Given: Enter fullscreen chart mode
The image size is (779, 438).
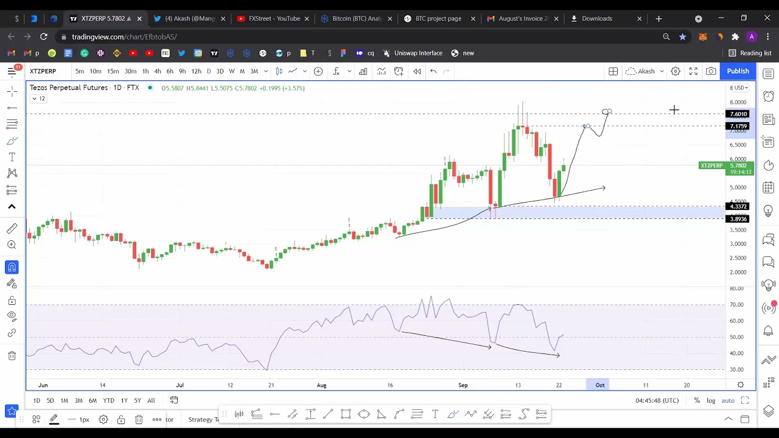Looking at the screenshot, I should [693, 71].
